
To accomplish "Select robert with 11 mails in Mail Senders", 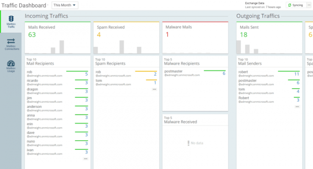I will (269, 74).
